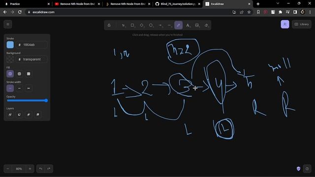The width and height of the screenshot is (315, 177).
Task: Bring layer forward
Action: click(29, 115)
